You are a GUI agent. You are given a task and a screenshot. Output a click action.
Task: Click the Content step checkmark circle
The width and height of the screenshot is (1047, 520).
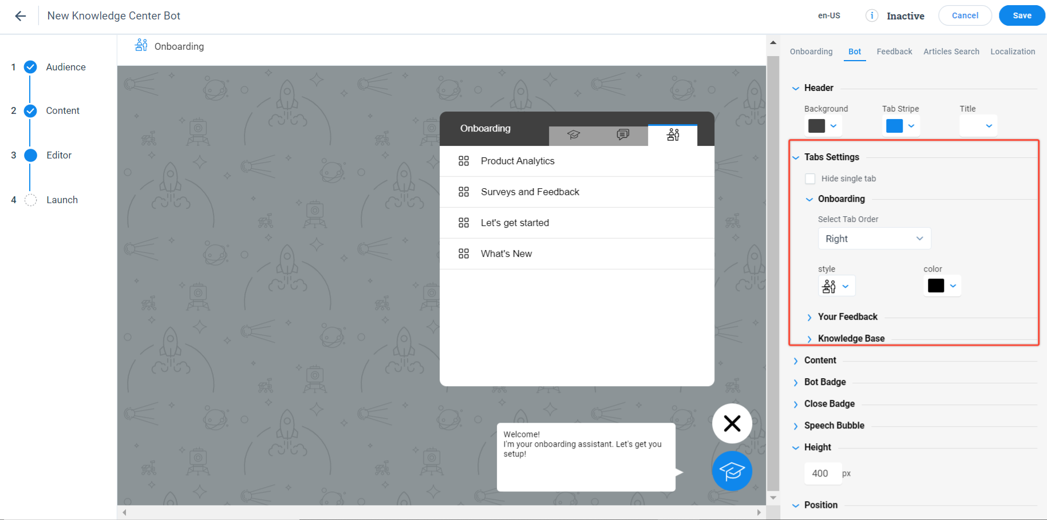30,110
